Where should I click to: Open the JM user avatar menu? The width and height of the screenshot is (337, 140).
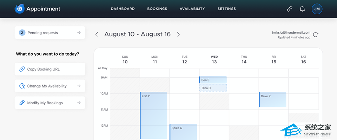pyautogui.click(x=317, y=9)
